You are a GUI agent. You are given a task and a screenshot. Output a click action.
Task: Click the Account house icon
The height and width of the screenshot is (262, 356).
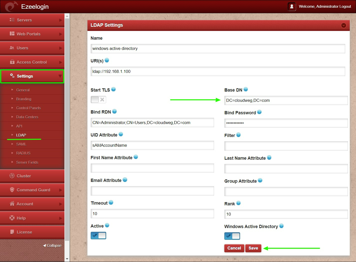pos(12,204)
